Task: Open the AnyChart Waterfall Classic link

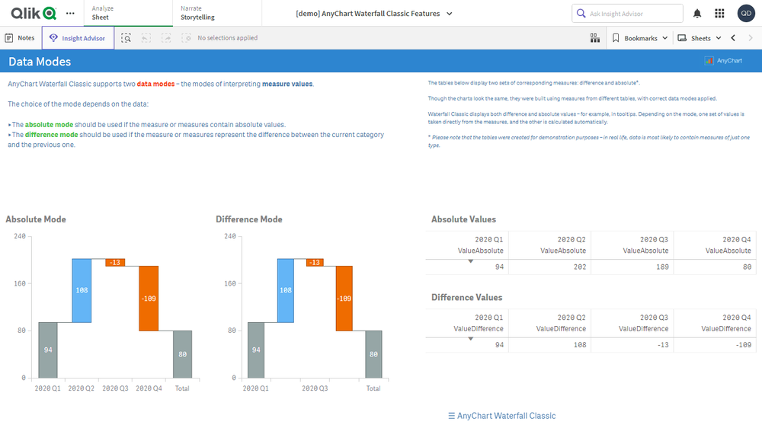Action: pyautogui.click(x=502, y=416)
